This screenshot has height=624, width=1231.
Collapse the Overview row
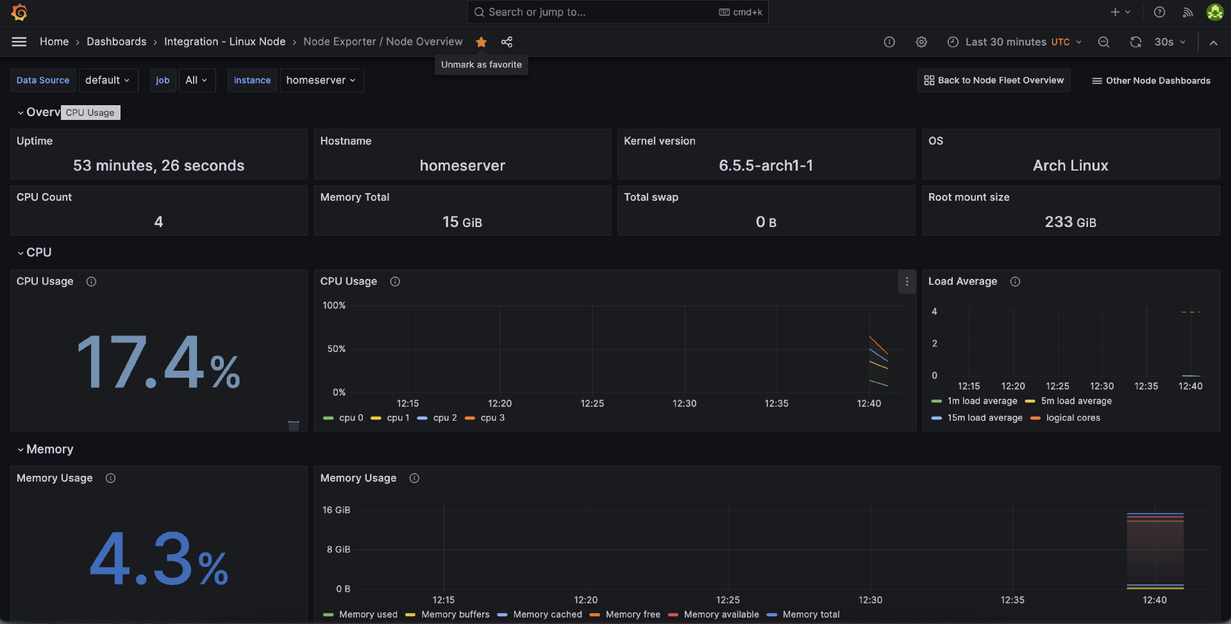click(21, 112)
